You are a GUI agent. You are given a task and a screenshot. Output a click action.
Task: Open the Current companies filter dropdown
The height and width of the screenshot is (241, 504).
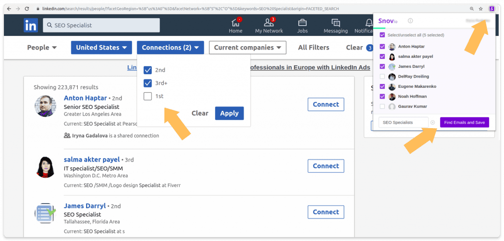[x=248, y=48]
